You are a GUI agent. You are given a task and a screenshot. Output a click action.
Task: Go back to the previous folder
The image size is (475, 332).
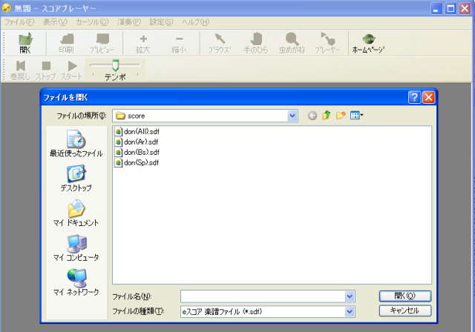click(x=312, y=116)
